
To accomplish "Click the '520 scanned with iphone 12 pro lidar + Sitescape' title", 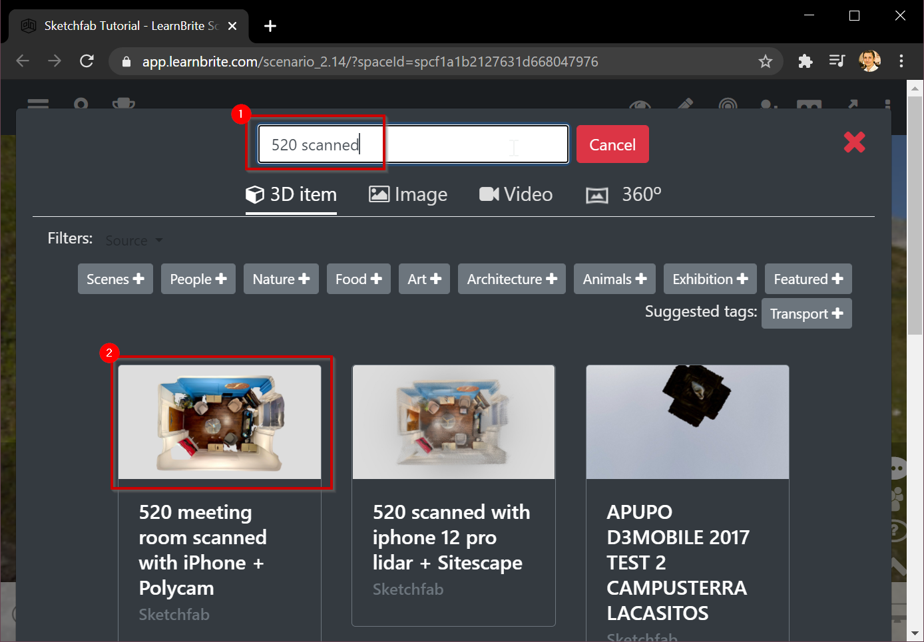I will click(x=451, y=538).
